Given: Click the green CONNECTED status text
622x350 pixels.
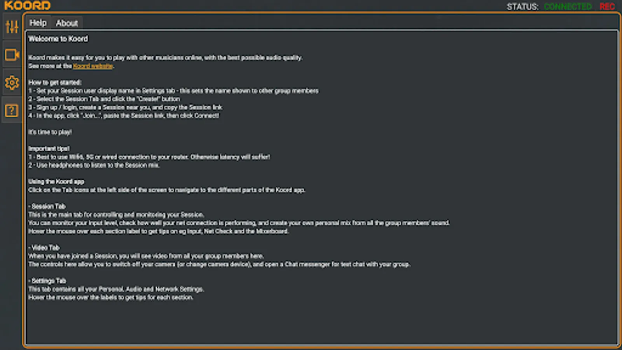Looking at the screenshot, I should (x=568, y=7).
